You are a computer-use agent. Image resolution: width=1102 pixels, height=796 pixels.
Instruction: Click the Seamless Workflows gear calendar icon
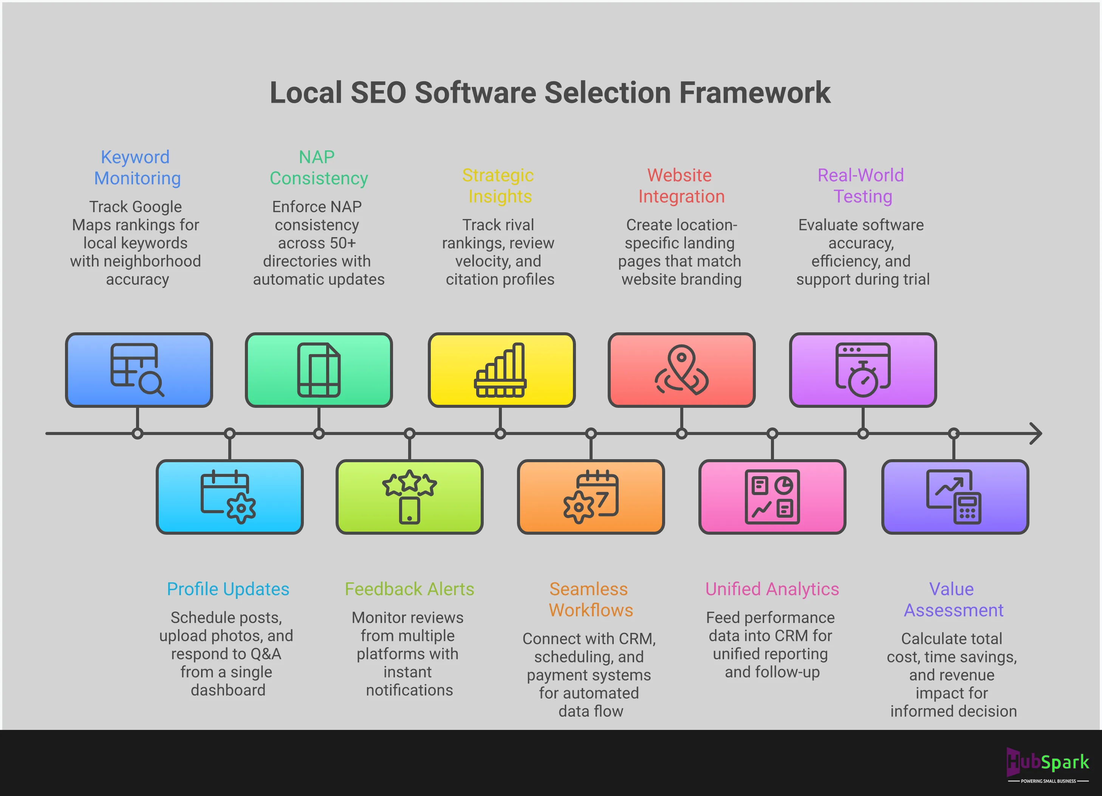[x=591, y=496]
